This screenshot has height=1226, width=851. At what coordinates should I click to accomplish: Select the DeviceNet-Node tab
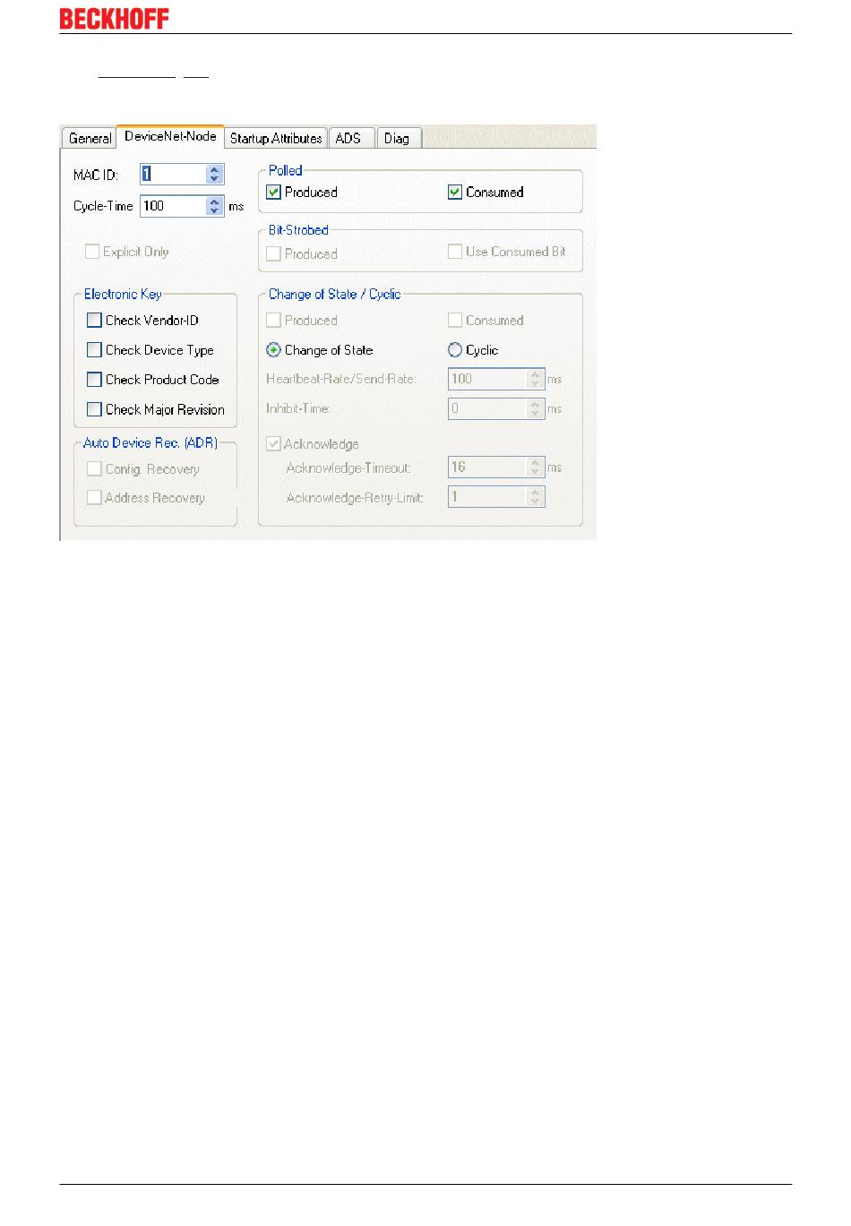point(170,136)
